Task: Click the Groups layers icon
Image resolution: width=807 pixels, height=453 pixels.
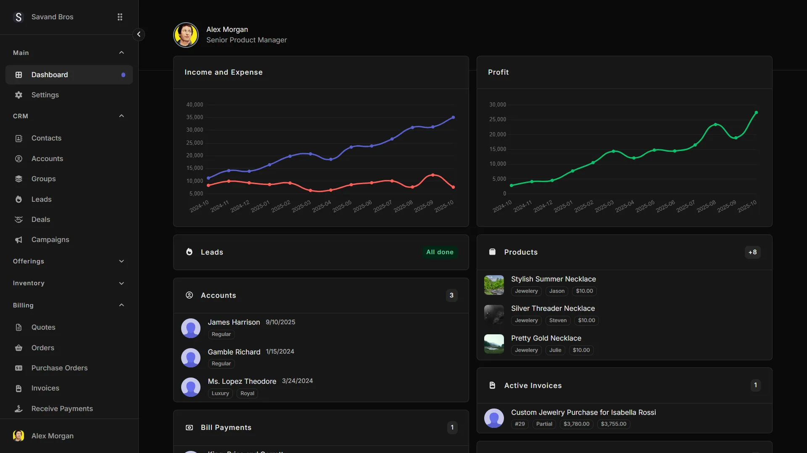Action: 19,179
